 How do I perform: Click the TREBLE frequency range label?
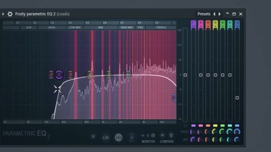pos(161,27)
